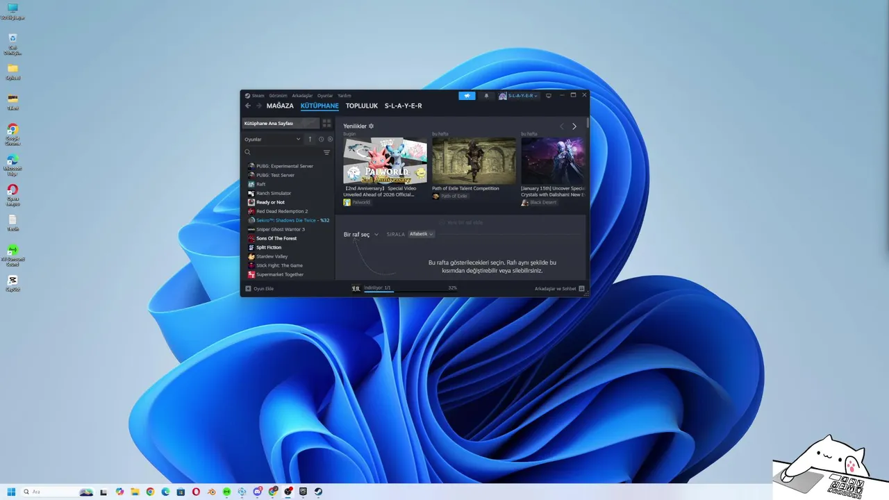Open the TOPLULUK tab

(x=362, y=106)
